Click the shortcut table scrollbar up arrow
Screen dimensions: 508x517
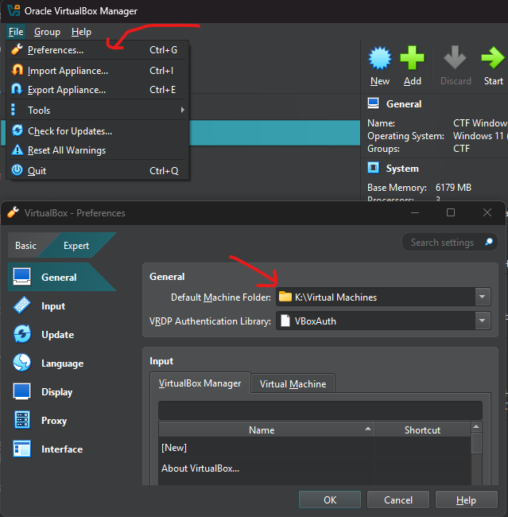point(476,427)
